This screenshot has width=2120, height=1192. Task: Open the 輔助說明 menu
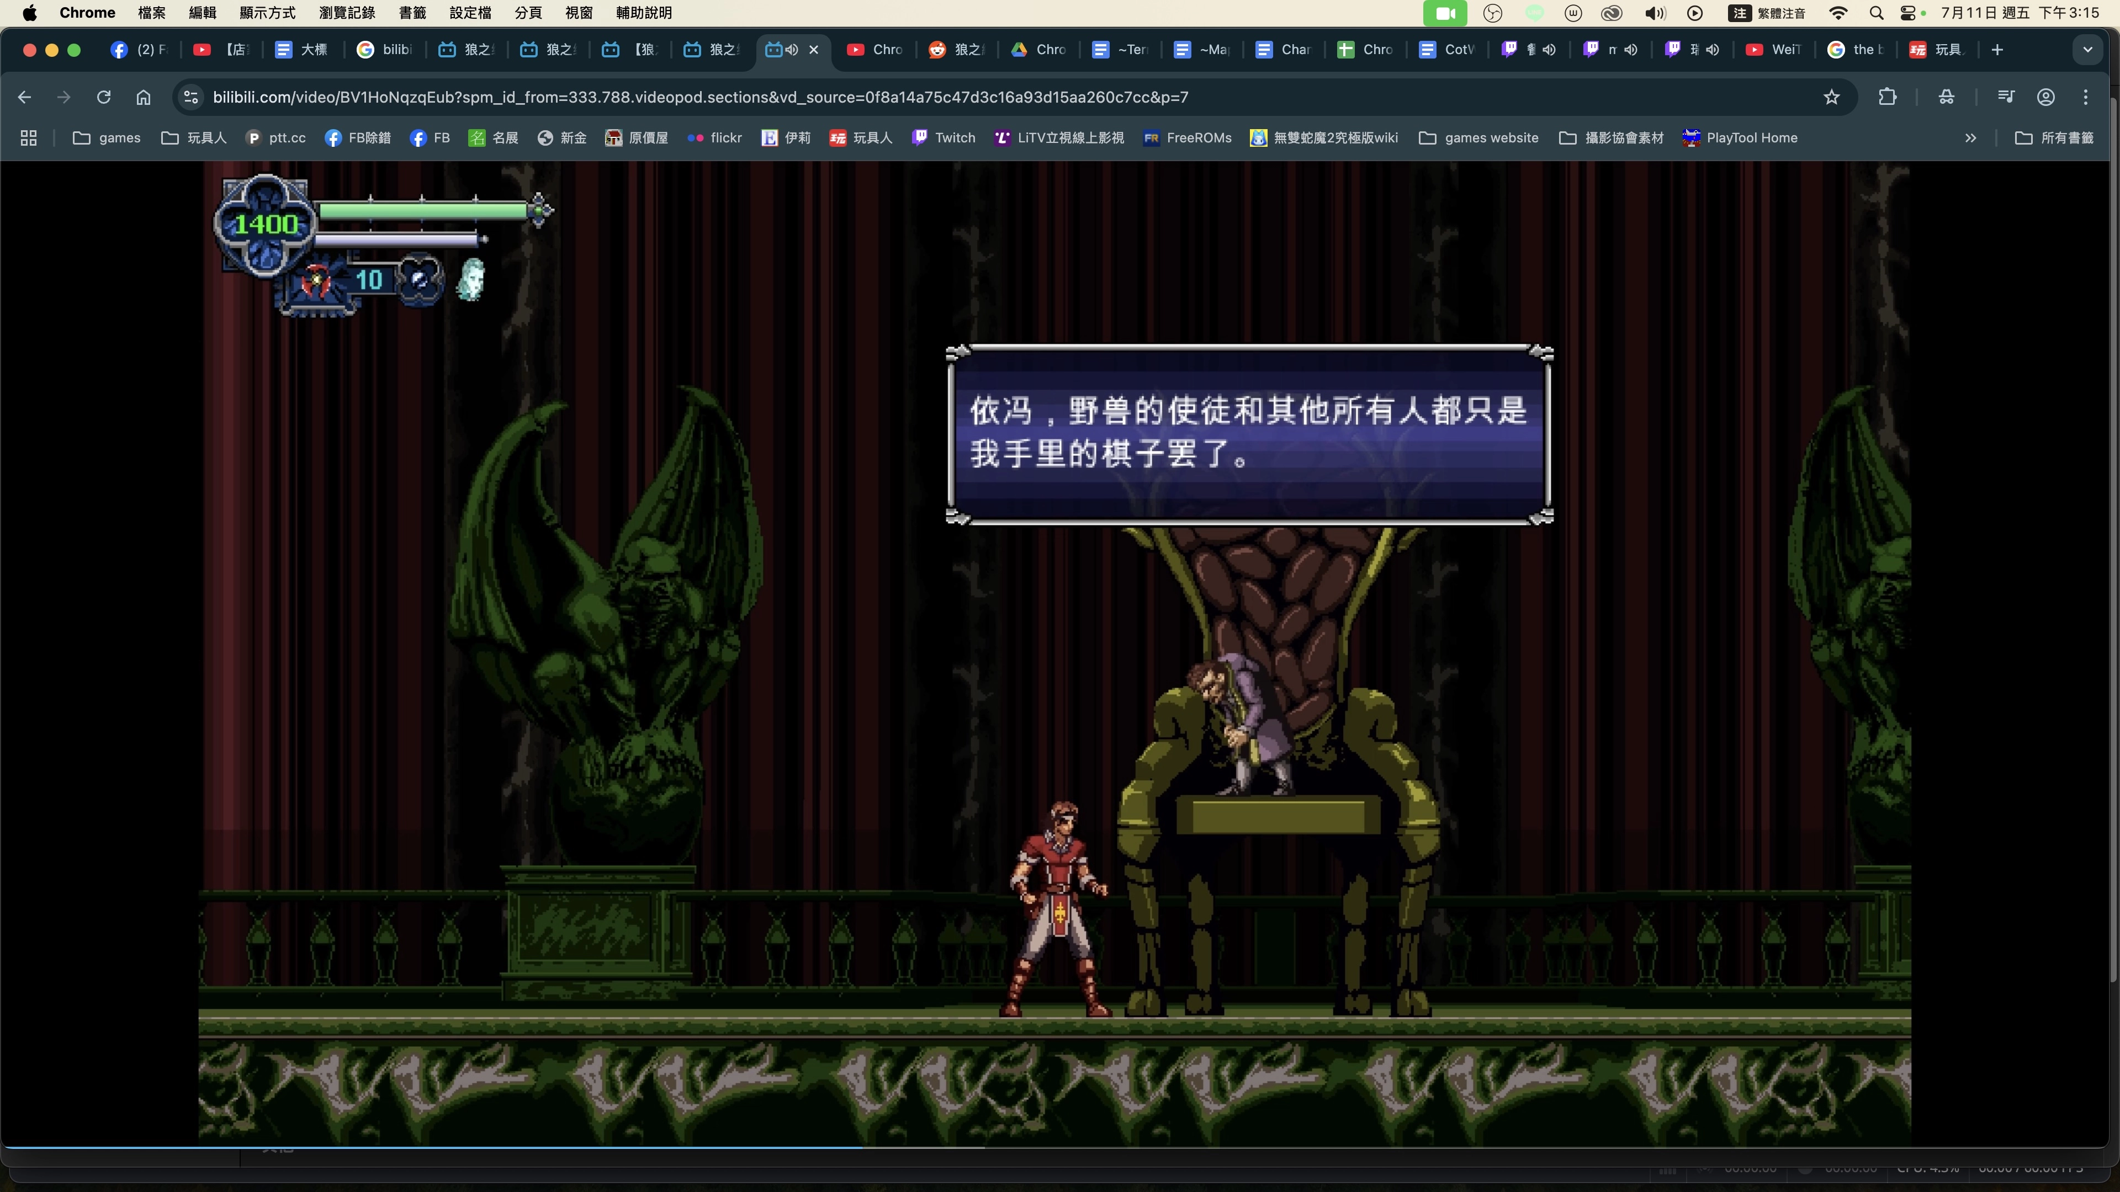tap(644, 13)
